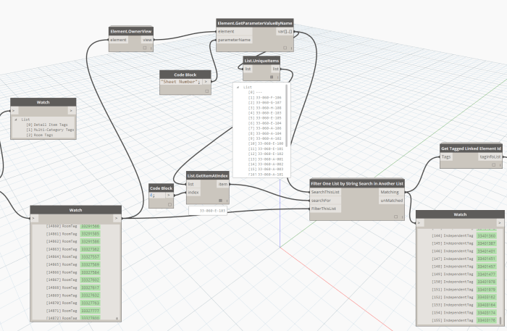This screenshot has height=331, width=507.
Task: Click the Sheet Number code block output port
Action: [x=206, y=83]
